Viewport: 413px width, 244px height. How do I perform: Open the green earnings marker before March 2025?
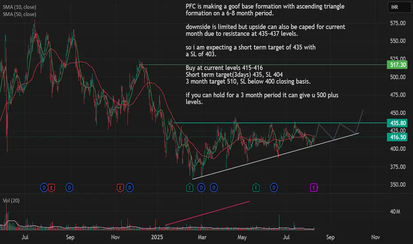(x=190, y=188)
